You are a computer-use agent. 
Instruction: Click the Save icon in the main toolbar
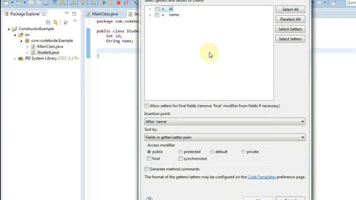click(x=31, y=2)
